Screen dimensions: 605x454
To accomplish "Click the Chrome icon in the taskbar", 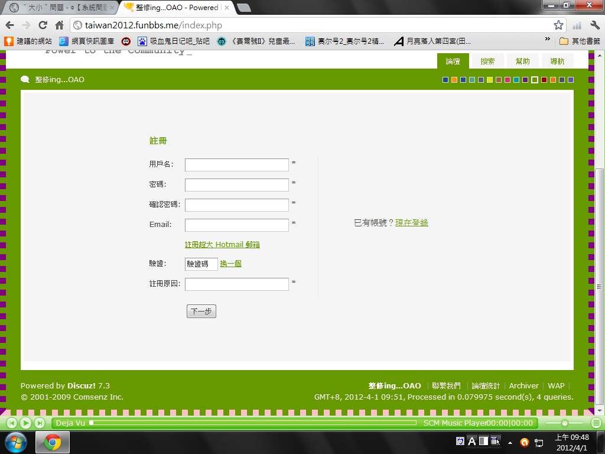I will tap(53, 442).
